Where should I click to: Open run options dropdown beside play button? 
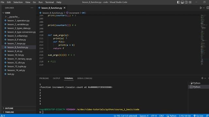[204, 8]
